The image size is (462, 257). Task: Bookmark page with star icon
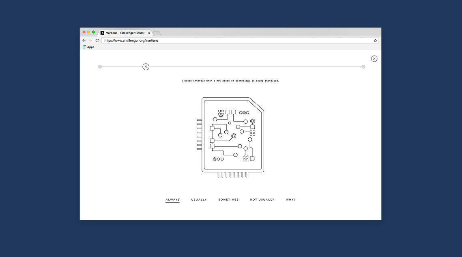[375, 41]
